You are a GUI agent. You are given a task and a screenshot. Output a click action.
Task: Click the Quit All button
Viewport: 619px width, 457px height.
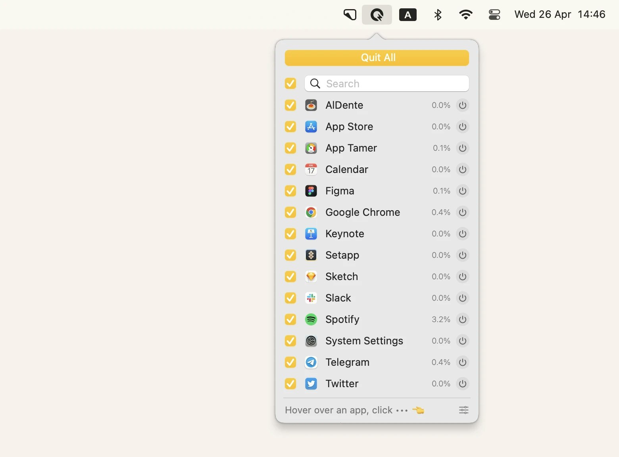pyautogui.click(x=377, y=58)
